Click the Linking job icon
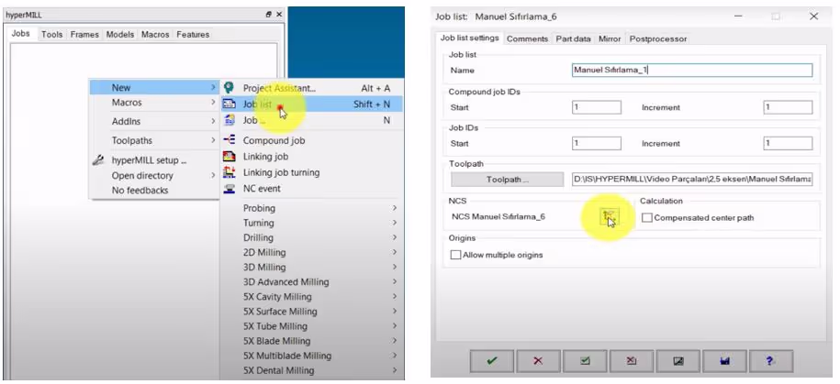Viewport: 840px width, 384px height. (230, 156)
